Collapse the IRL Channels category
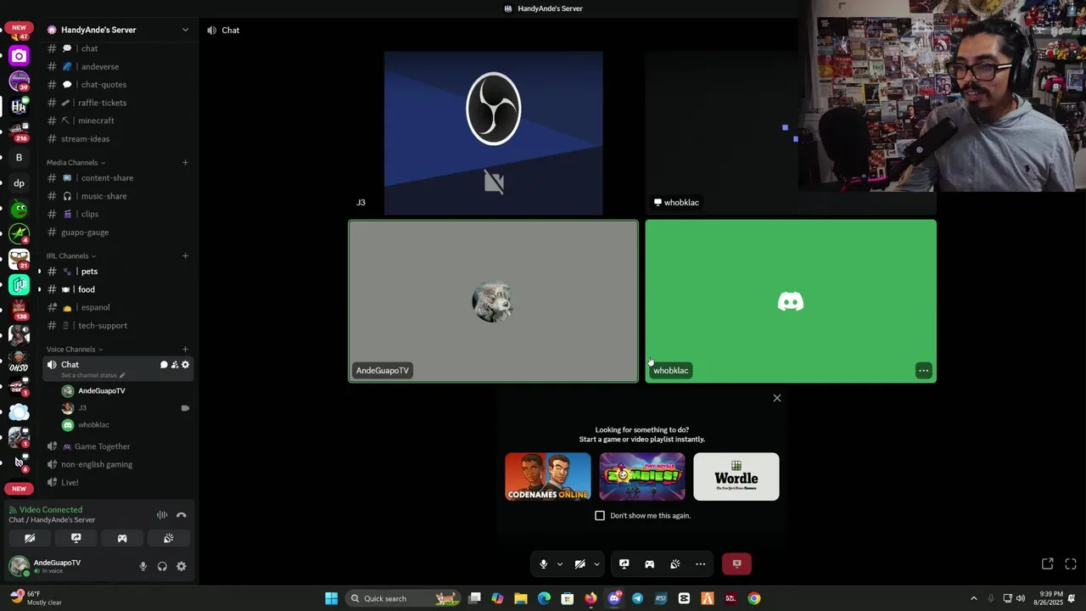 pyautogui.click(x=70, y=256)
